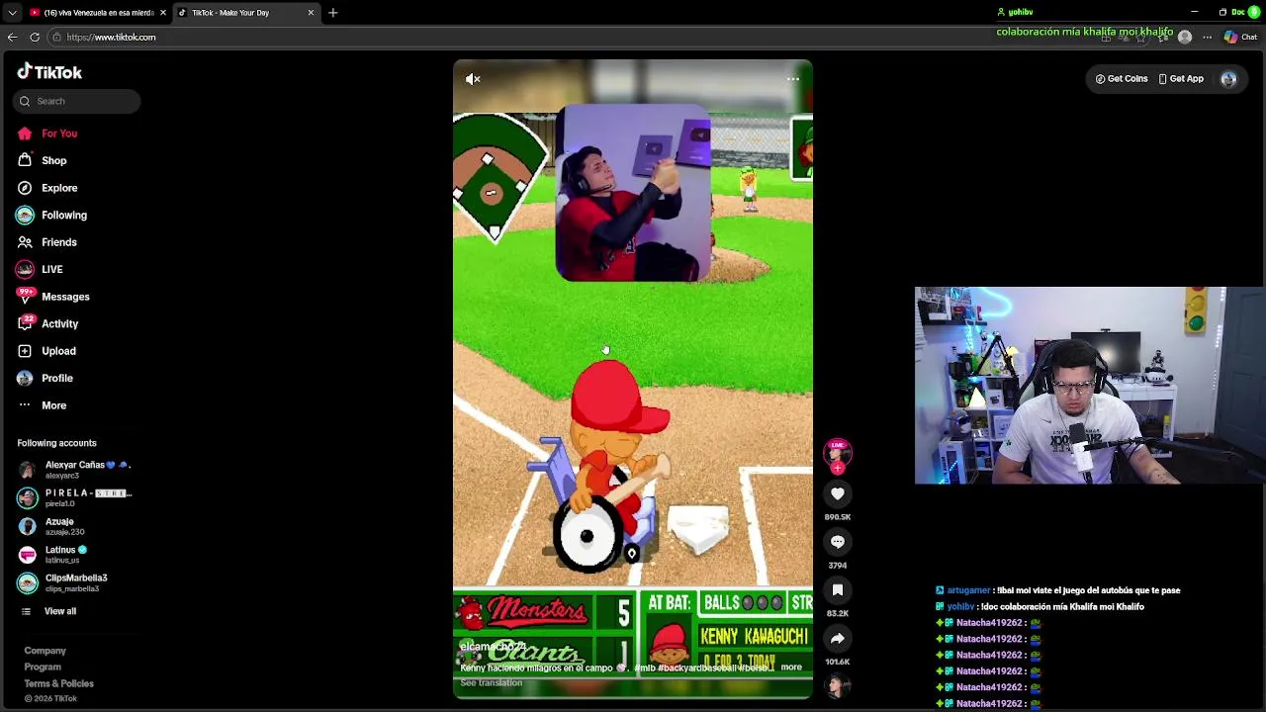Click the Profile avatar icon in sidebar
Screen dimensions: 1266x712
click(x=25, y=378)
